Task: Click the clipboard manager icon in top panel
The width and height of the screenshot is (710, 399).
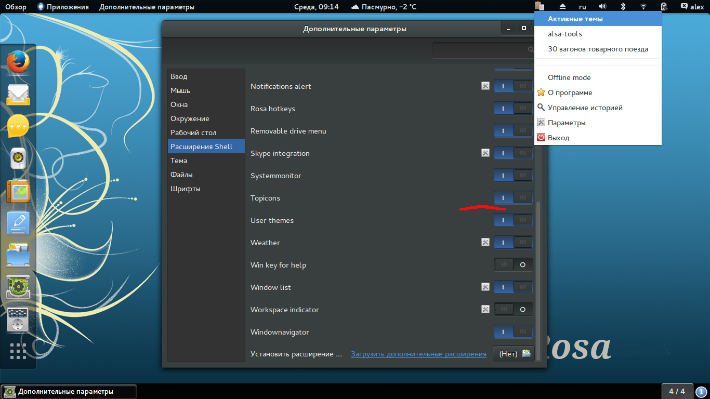Action: click(x=541, y=7)
